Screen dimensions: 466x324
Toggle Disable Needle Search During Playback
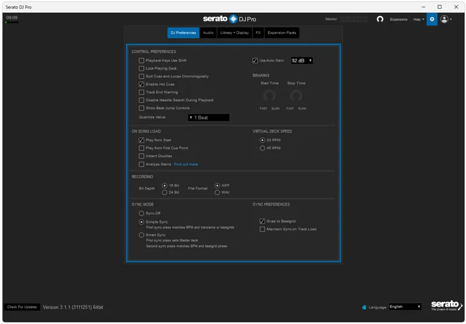pyautogui.click(x=142, y=100)
